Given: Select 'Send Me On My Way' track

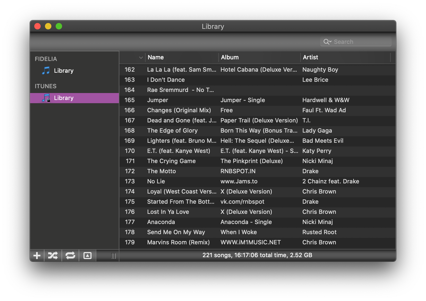Looking at the screenshot, I should (x=176, y=232).
